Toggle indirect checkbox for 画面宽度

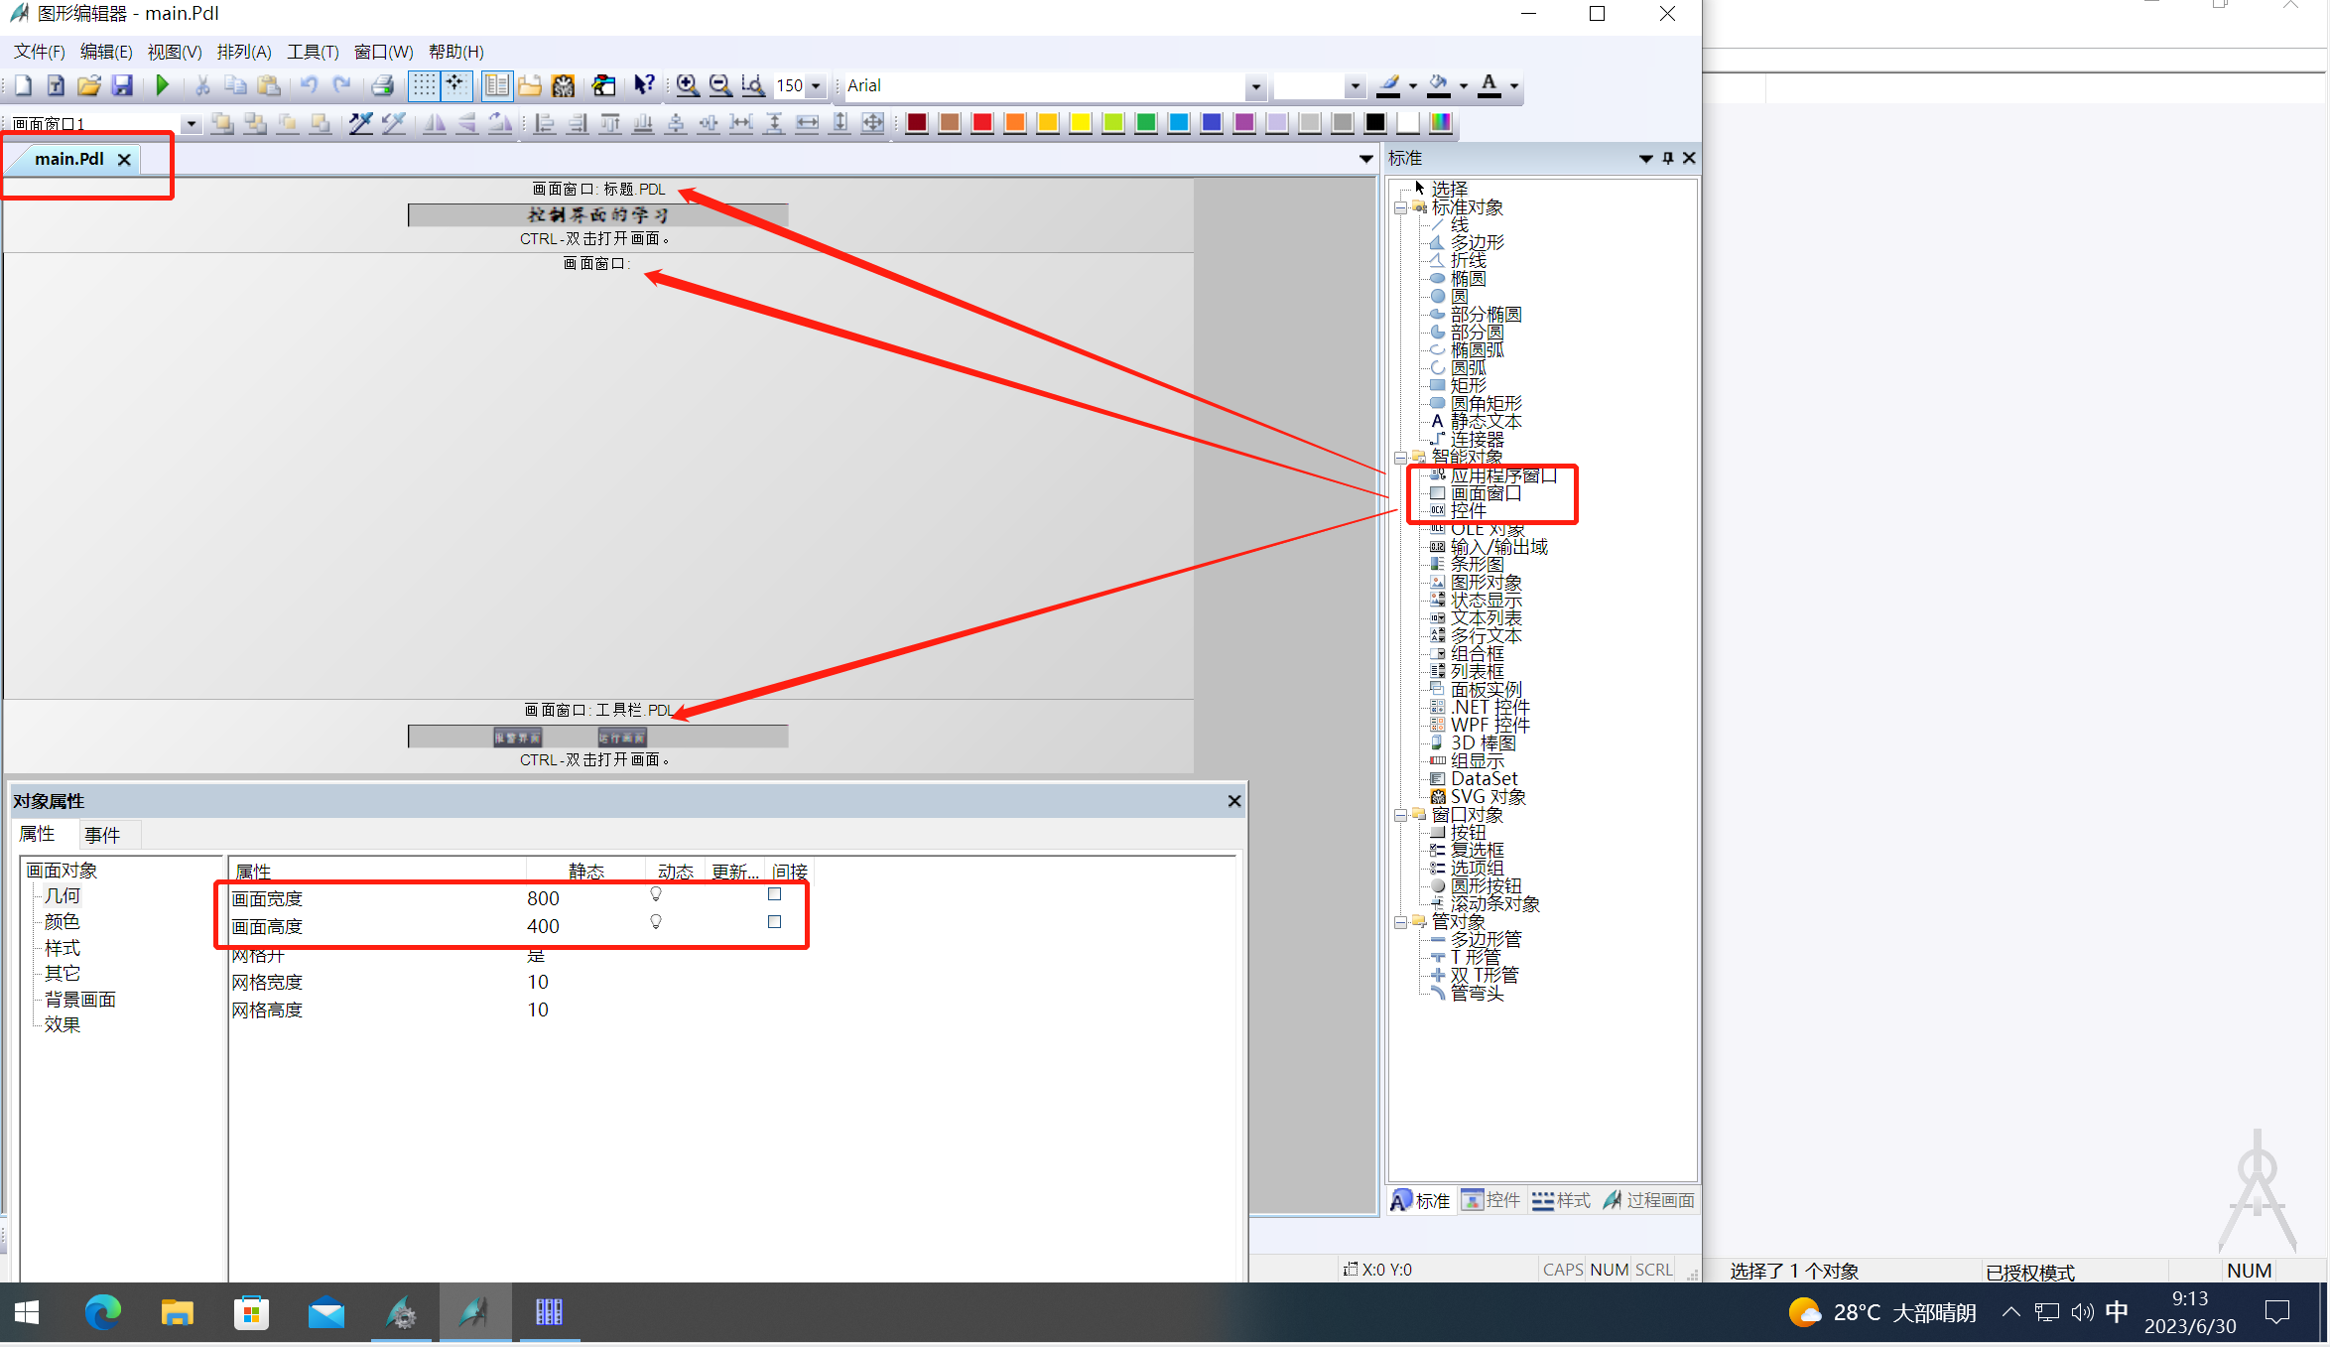(x=774, y=894)
